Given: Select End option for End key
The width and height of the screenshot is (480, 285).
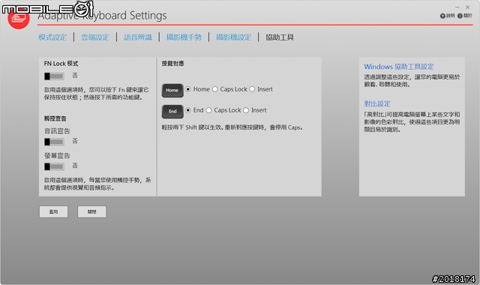Looking at the screenshot, I should (188, 110).
